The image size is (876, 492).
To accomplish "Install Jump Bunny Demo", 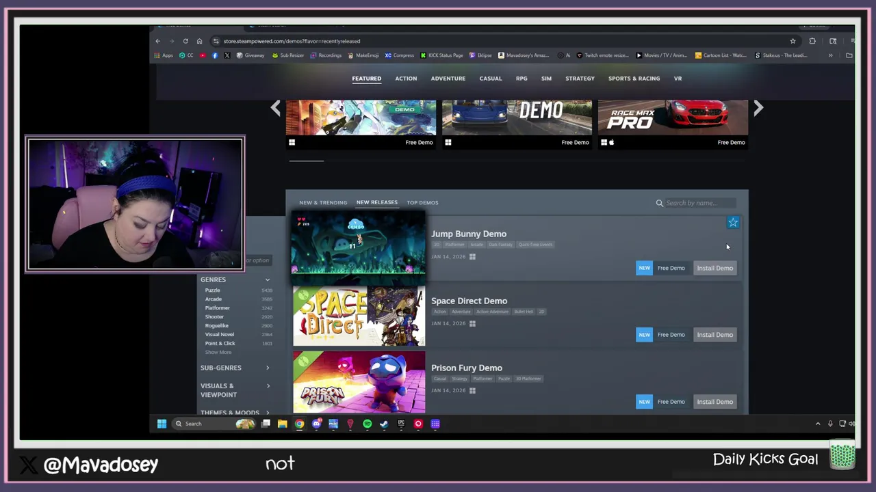I will [714, 268].
